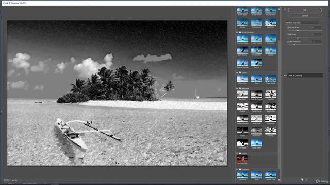Collapse the Distort category triangle
Image resolution: width=330 pixels, height=185 pixels.
click(x=237, y=73)
